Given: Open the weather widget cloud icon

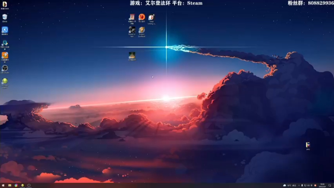Looking at the screenshot, I should (284, 185).
